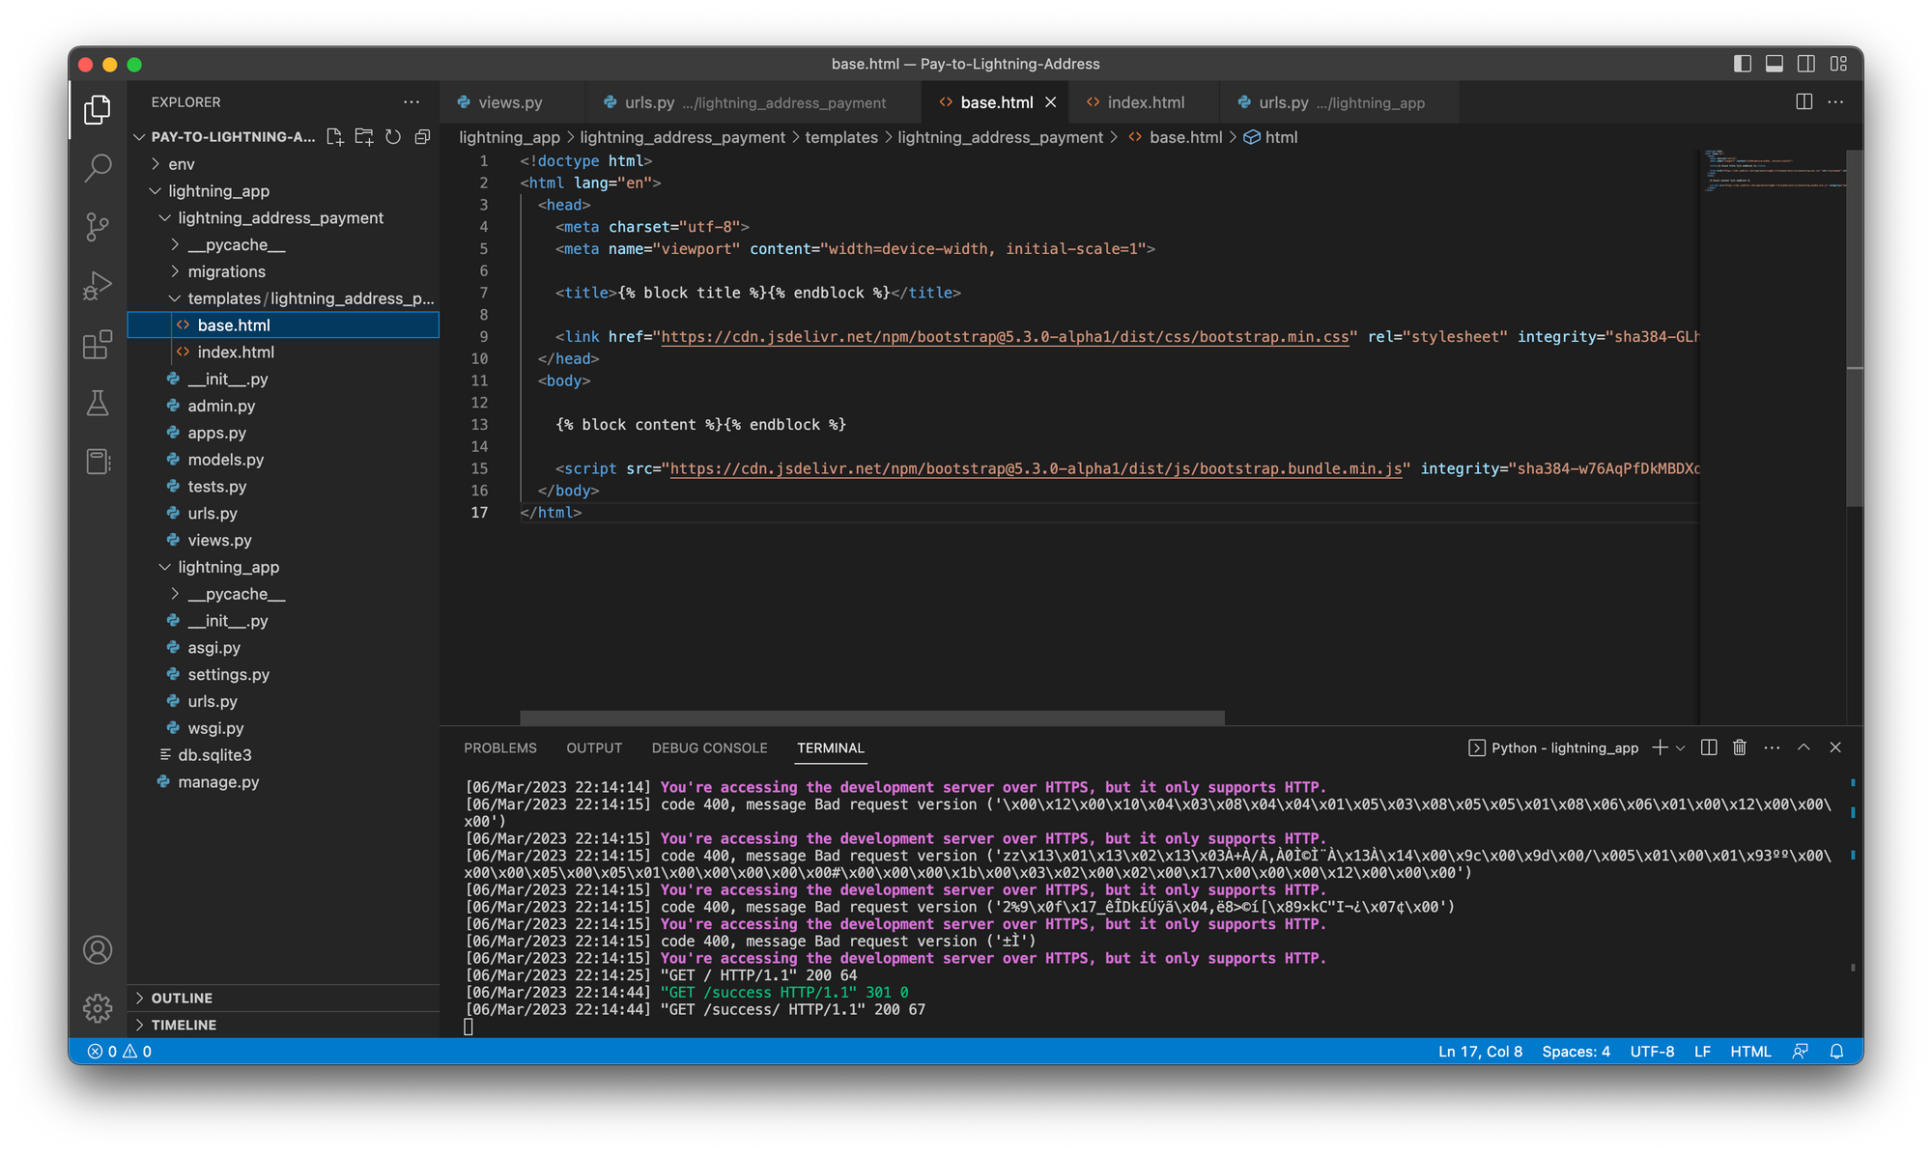Open the OUTPUT panel tab
The image size is (1932, 1155).
pyautogui.click(x=594, y=748)
